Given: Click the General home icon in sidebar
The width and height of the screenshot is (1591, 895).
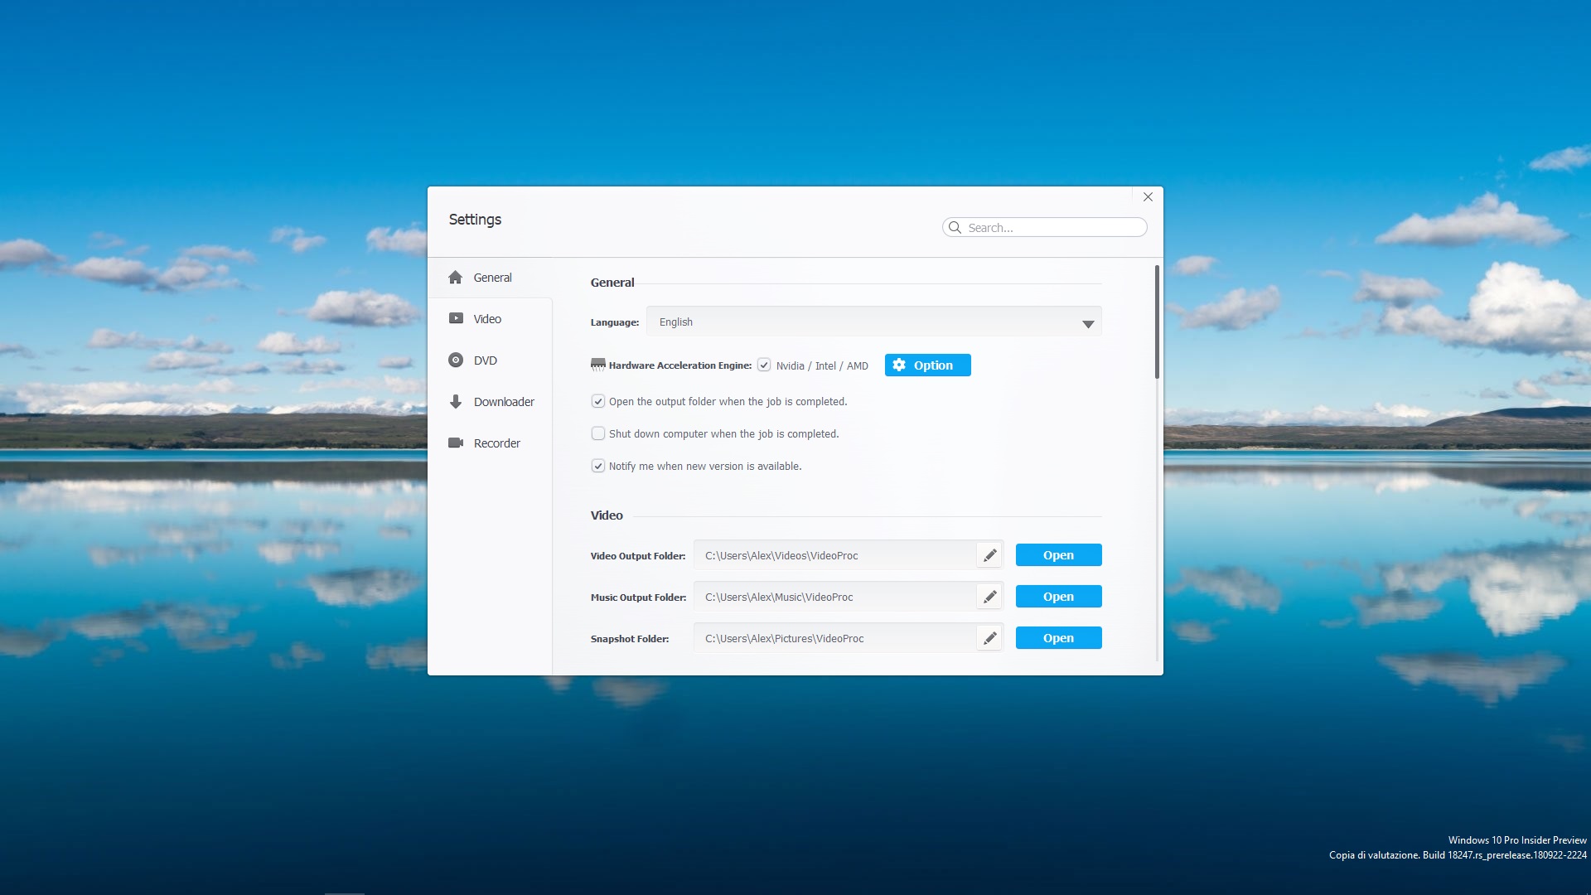Looking at the screenshot, I should point(455,278).
